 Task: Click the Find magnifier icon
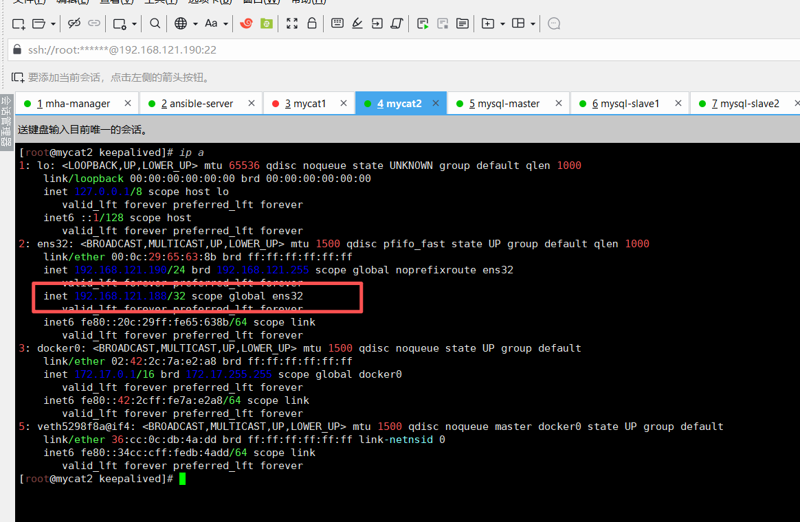(x=155, y=23)
